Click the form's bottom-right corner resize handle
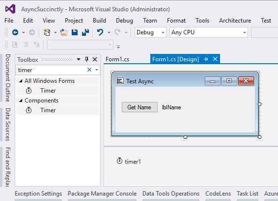The height and width of the screenshot is (201, 278). pyautogui.click(x=259, y=137)
